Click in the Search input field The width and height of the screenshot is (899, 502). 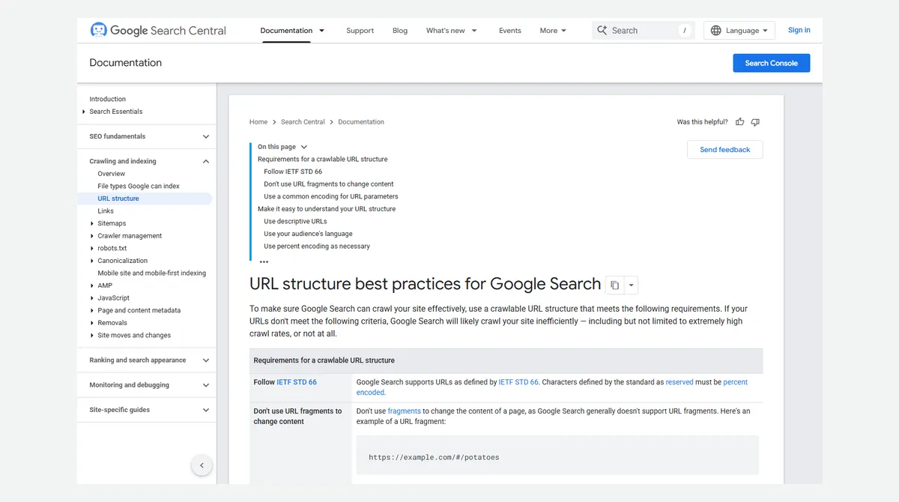pos(644,31)
